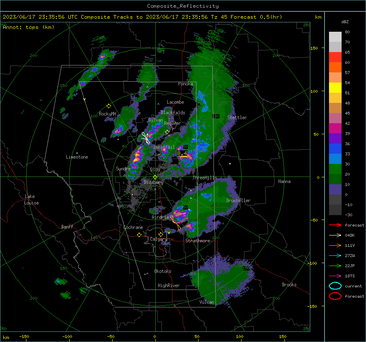Click the yellow diamond marker below Cochrane
Image resolution: width=366 pixels, height=342 pixels.
pos(139,235)
